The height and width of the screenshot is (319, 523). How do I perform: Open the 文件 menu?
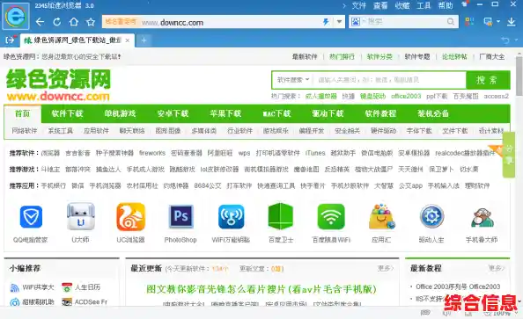click(359, 5)
